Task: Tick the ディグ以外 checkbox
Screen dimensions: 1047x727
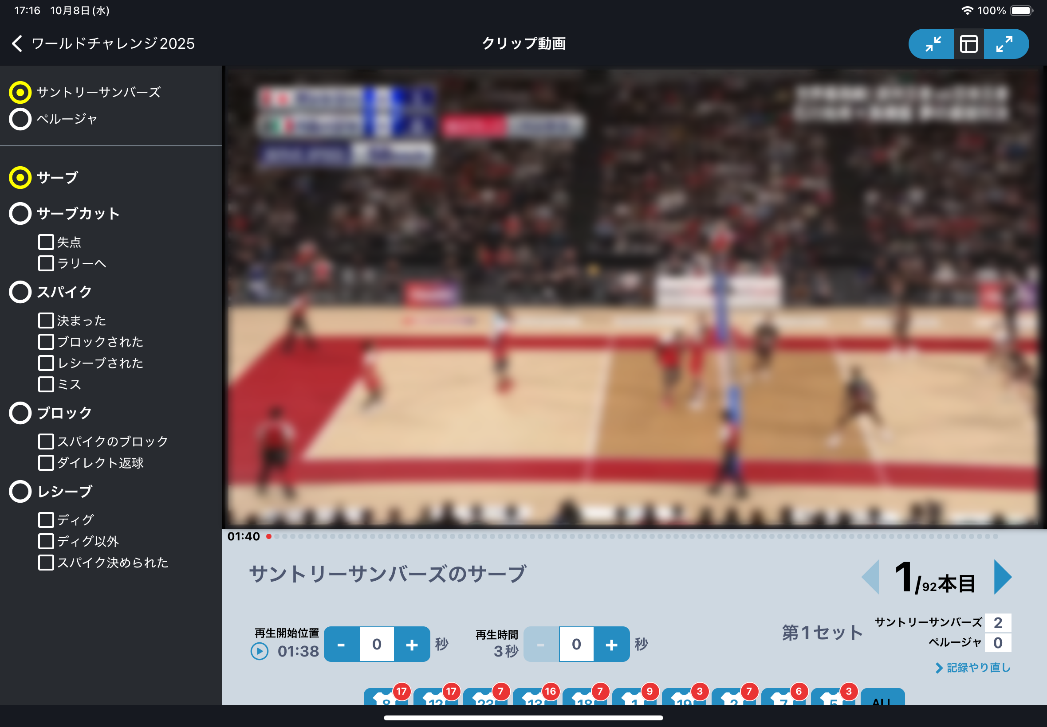Action: [x=46, y=541]
